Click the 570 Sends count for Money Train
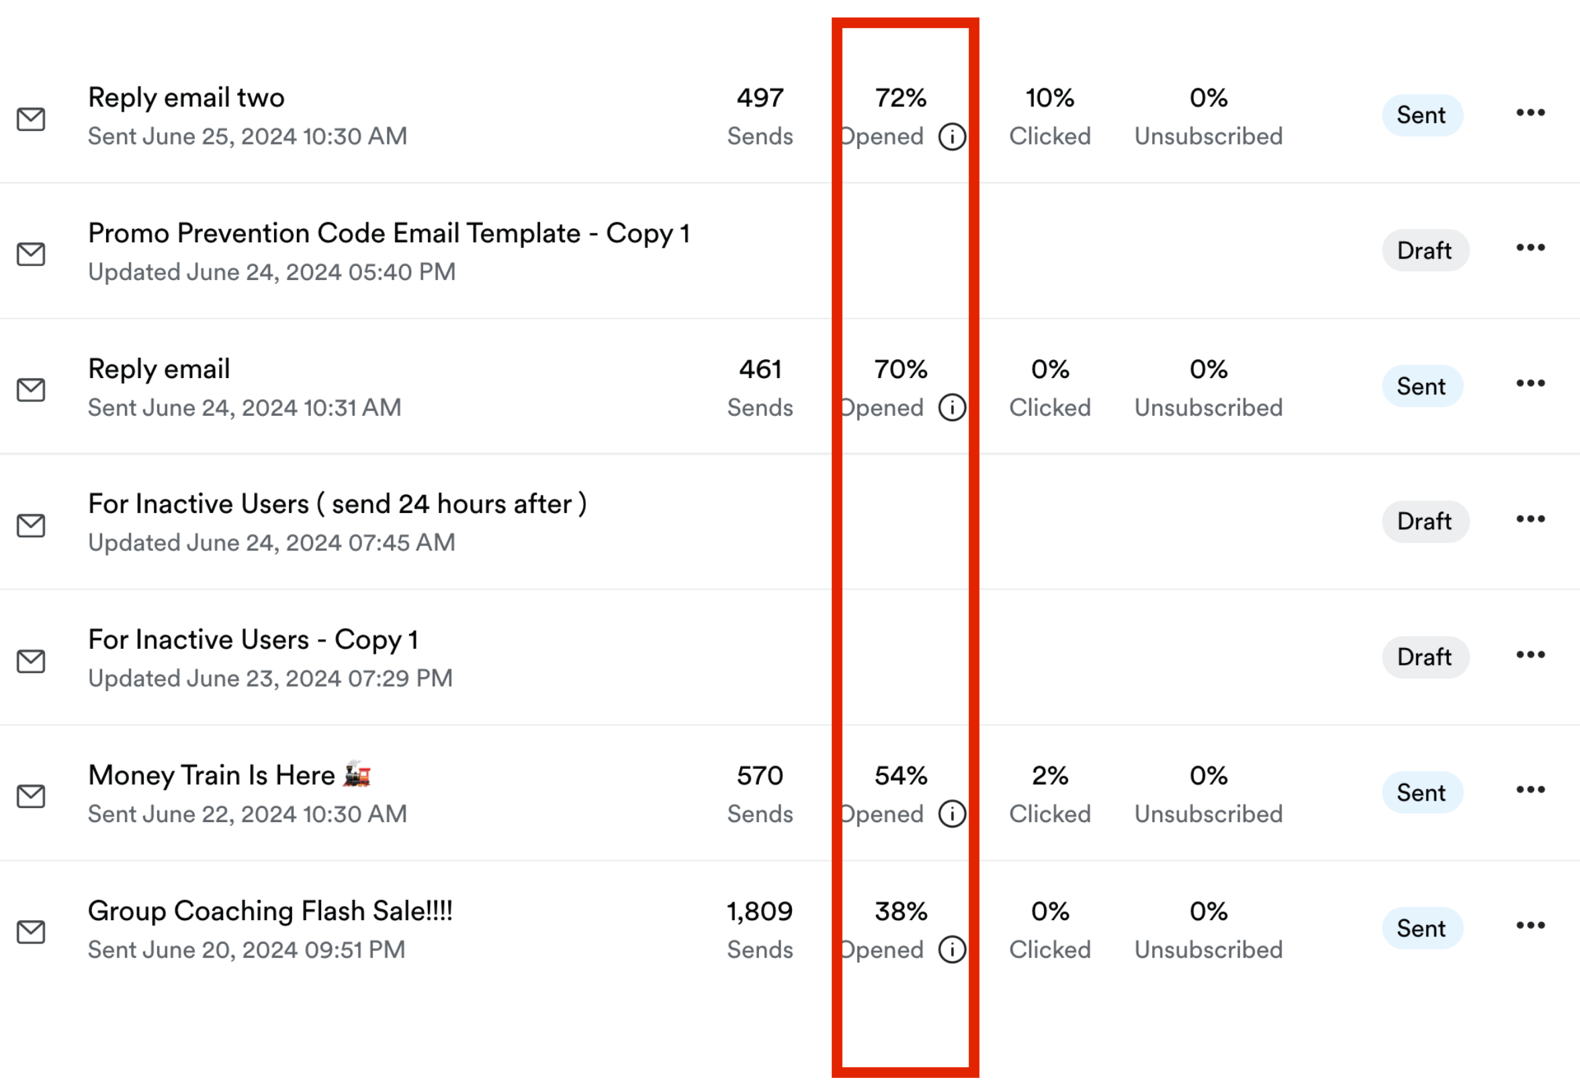 point(760,776)
